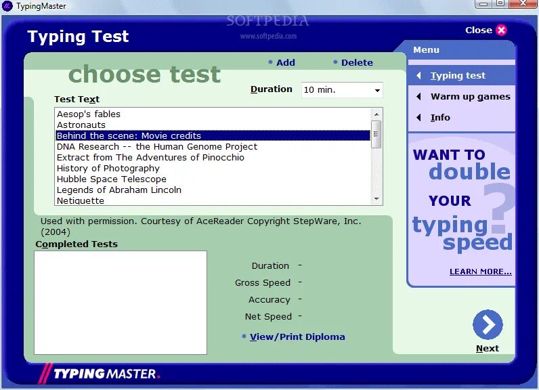The height and width of the screenshot is (390, 539).
Task: Click the LEARN MORE... link
Action: (x=481, y=272)
